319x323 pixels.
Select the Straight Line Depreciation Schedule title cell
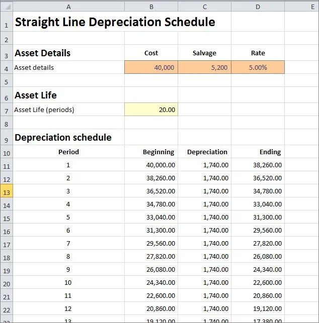tap(115, 22)
